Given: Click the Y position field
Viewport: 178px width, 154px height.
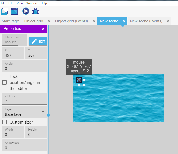Looking at the screenshot, I should pos(36,53).
